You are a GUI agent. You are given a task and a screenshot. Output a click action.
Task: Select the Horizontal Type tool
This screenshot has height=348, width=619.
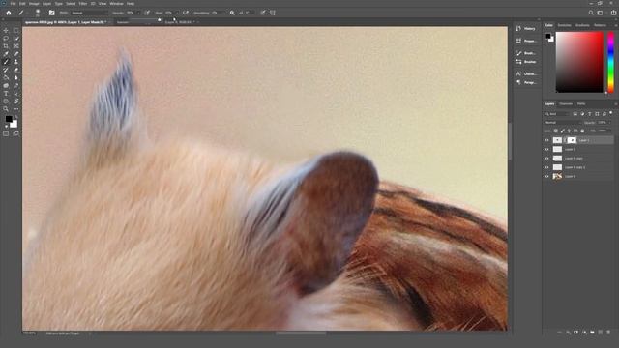(x=6, y=94)
